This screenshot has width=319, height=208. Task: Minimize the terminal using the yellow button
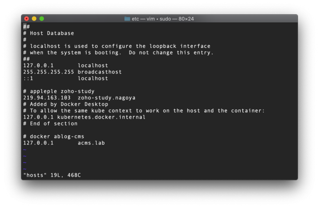[x=34, y=19]
